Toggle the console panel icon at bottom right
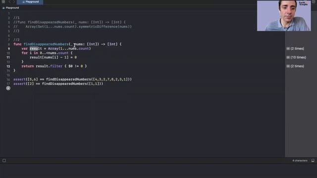Screen dimensions: 317x178 click(x=313, y=161)
